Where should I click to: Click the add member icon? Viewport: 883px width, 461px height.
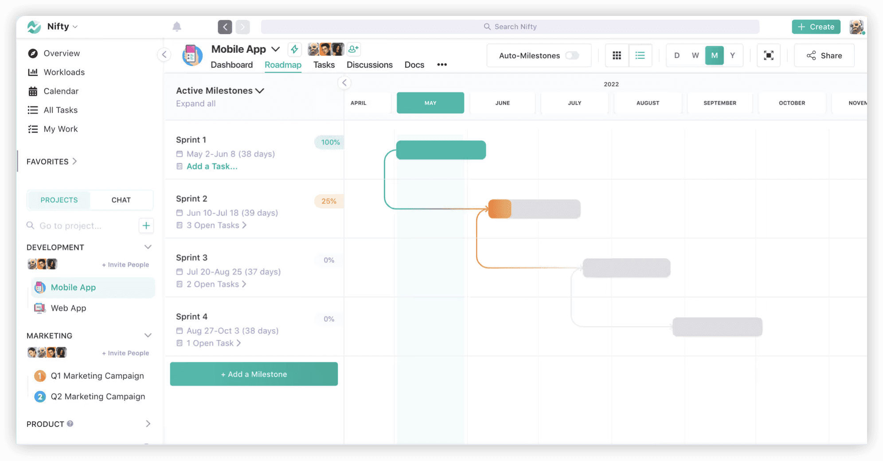point(353,49)
